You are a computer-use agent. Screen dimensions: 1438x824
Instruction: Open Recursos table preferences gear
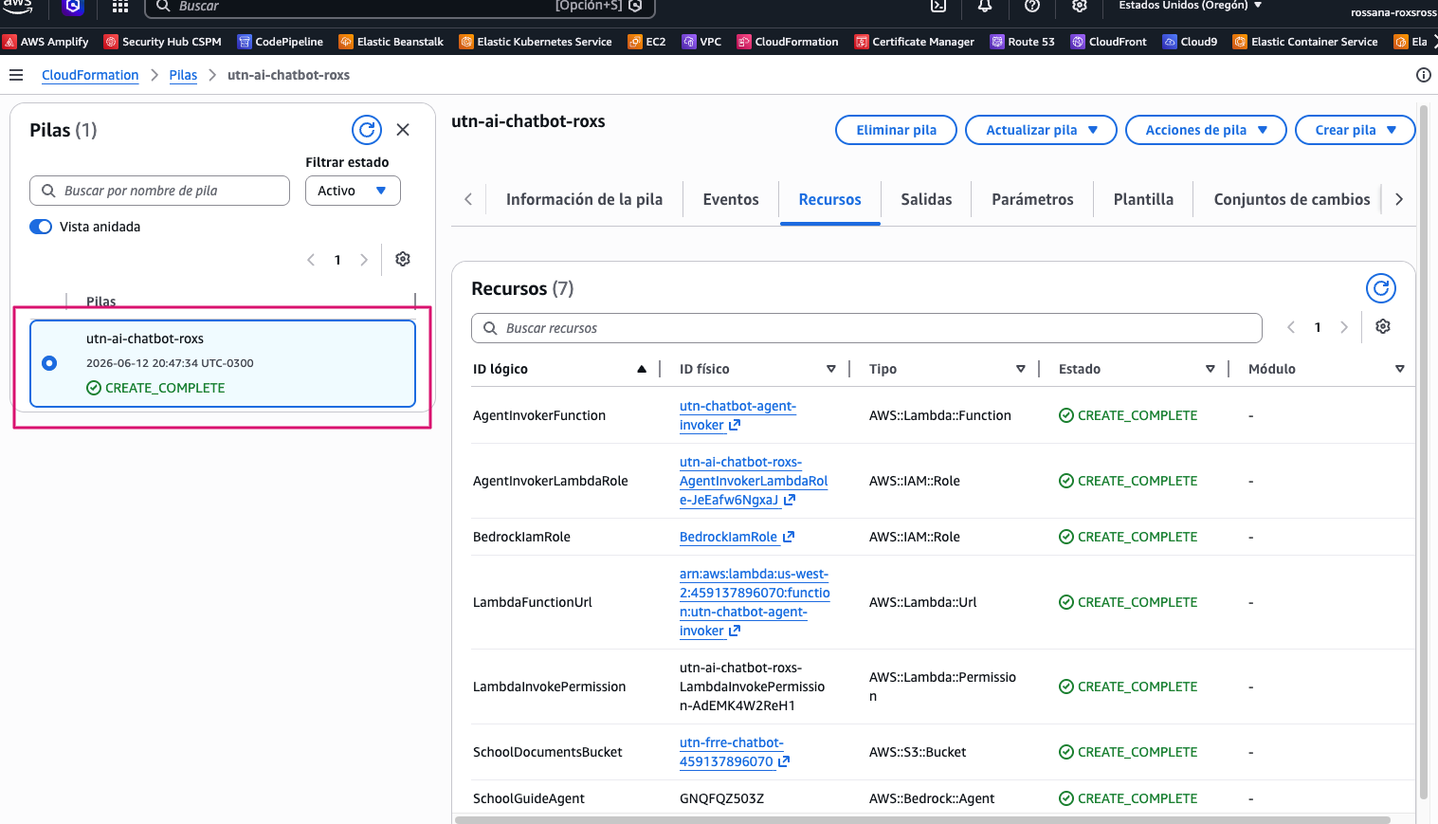(x=1383, y=326)
